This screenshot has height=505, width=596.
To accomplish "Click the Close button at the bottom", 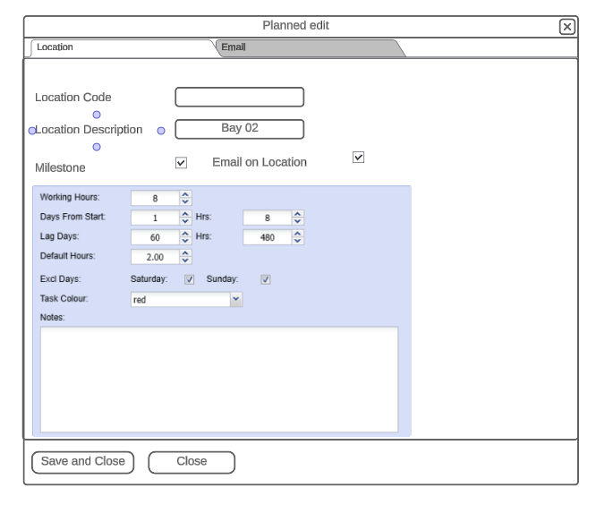I will tap(192, 462).
